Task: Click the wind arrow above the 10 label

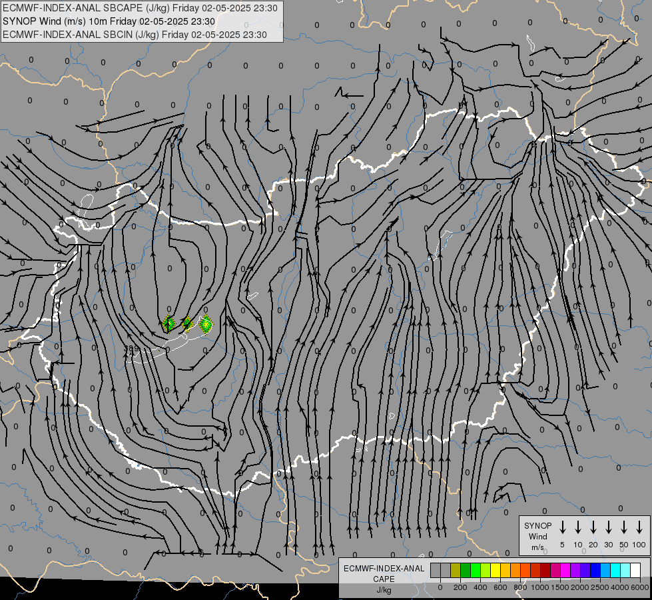Action: pos(577,527)
